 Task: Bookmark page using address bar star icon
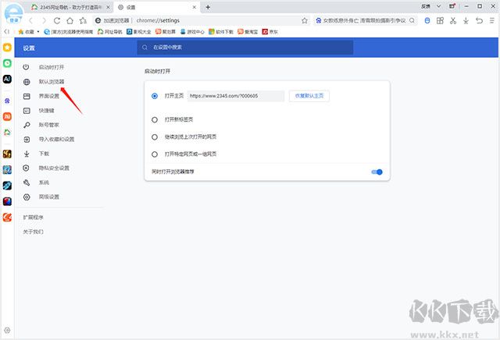(305, 21)
